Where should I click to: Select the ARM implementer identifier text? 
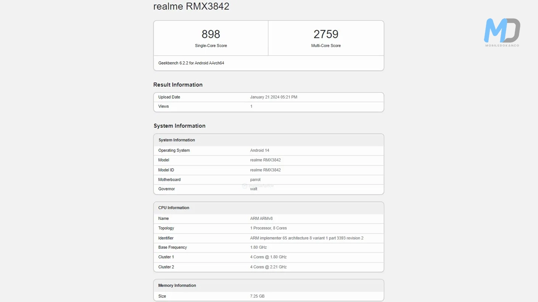(306, 238)
